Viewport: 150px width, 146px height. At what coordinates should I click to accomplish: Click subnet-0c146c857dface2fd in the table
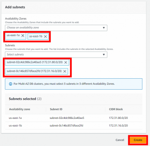pyautogui.click(x=66, y=126)
